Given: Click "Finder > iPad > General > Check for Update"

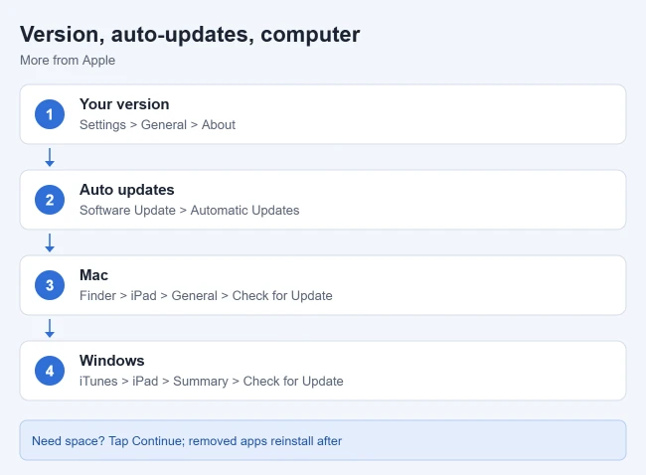Looking at the screenshot, I should tap(206, 296).
